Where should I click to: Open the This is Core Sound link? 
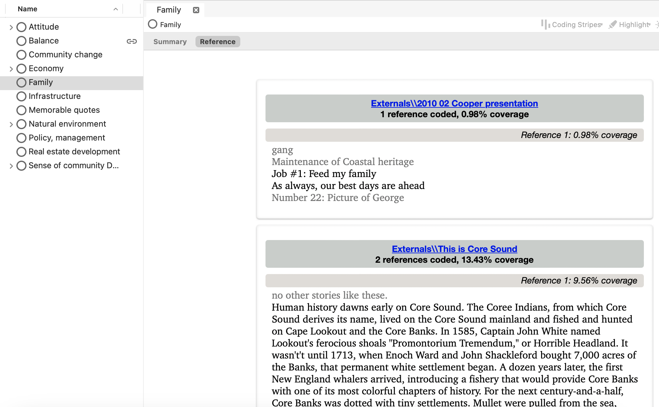(454, 249)
